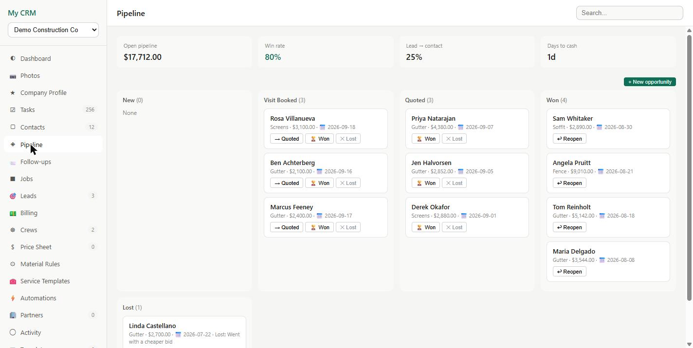Click the Tasks checkbox icon
Screen dimensions: 693x348
pos(13,110)
